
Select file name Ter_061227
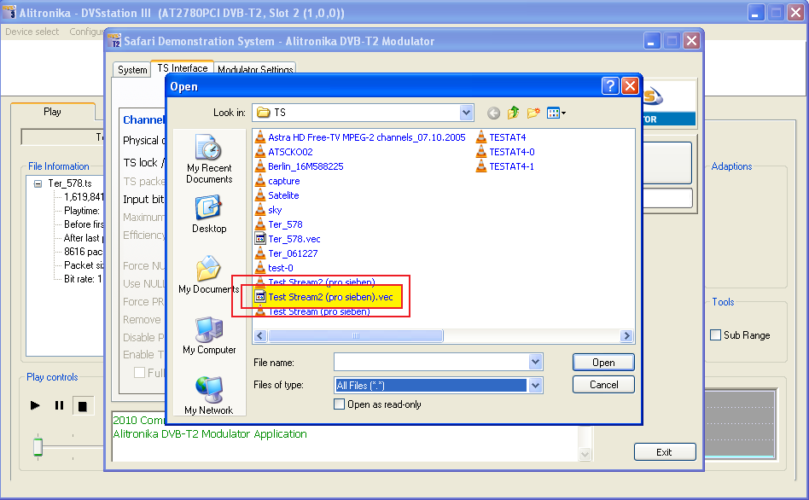coord(293,253)
